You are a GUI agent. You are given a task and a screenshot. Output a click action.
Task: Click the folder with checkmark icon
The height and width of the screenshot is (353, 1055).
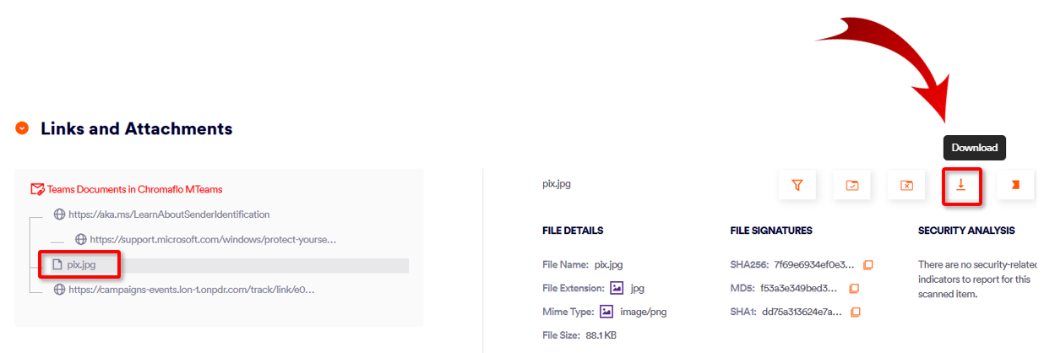point(852,185)
